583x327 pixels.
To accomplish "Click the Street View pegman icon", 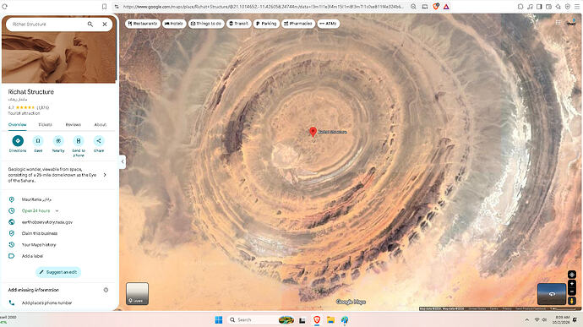I will pos(572,301).
